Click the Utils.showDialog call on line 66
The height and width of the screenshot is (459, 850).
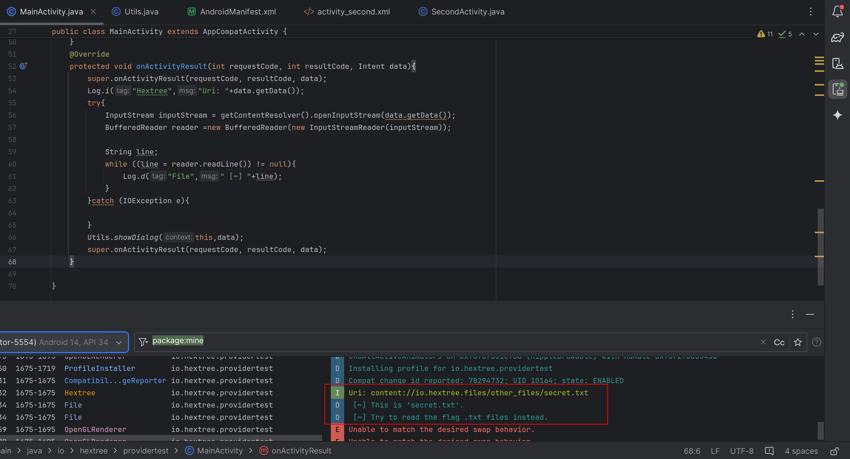point(165,237)
